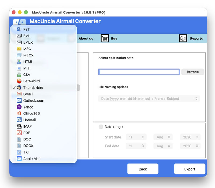Click the Outlook.com icon
This screenshot has width=215, height=188.
click(19, 100)
